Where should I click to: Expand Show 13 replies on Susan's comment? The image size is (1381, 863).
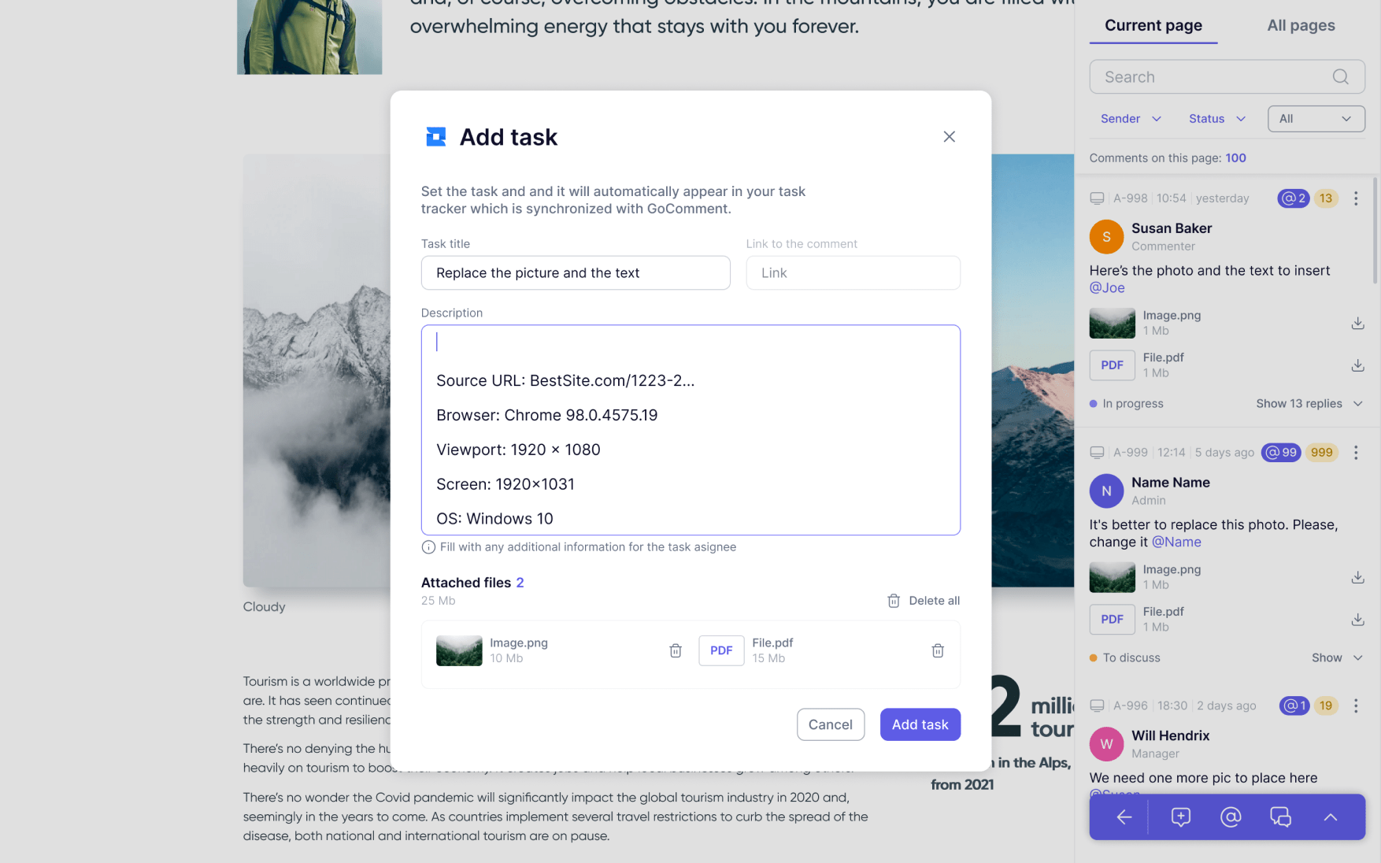click(x=1308, y=404)
